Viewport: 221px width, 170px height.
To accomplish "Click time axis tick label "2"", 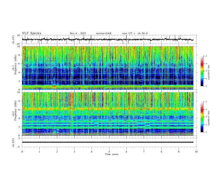I will pyautogui.click(x=57, y=152).
